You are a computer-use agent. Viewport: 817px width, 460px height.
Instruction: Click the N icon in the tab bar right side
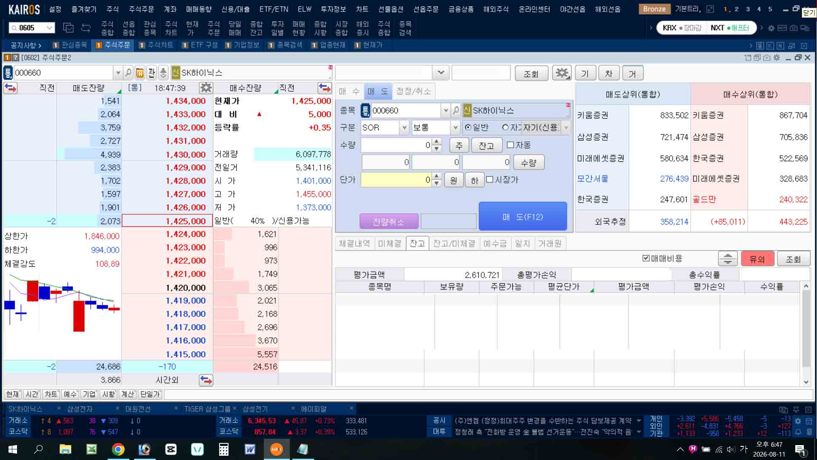tap(780, 46)
